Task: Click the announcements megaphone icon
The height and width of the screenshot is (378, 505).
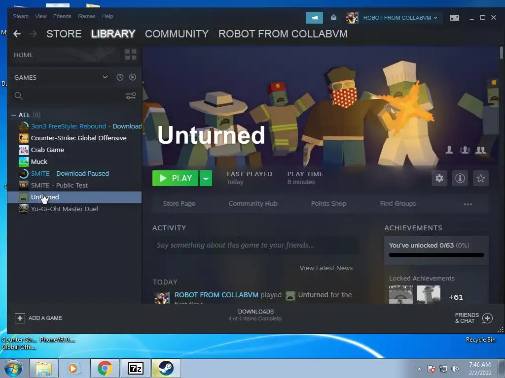Action: pos(314,18)
